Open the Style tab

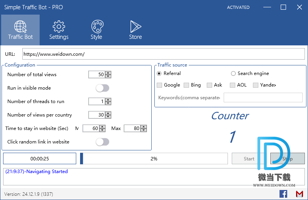coord(97,30)
